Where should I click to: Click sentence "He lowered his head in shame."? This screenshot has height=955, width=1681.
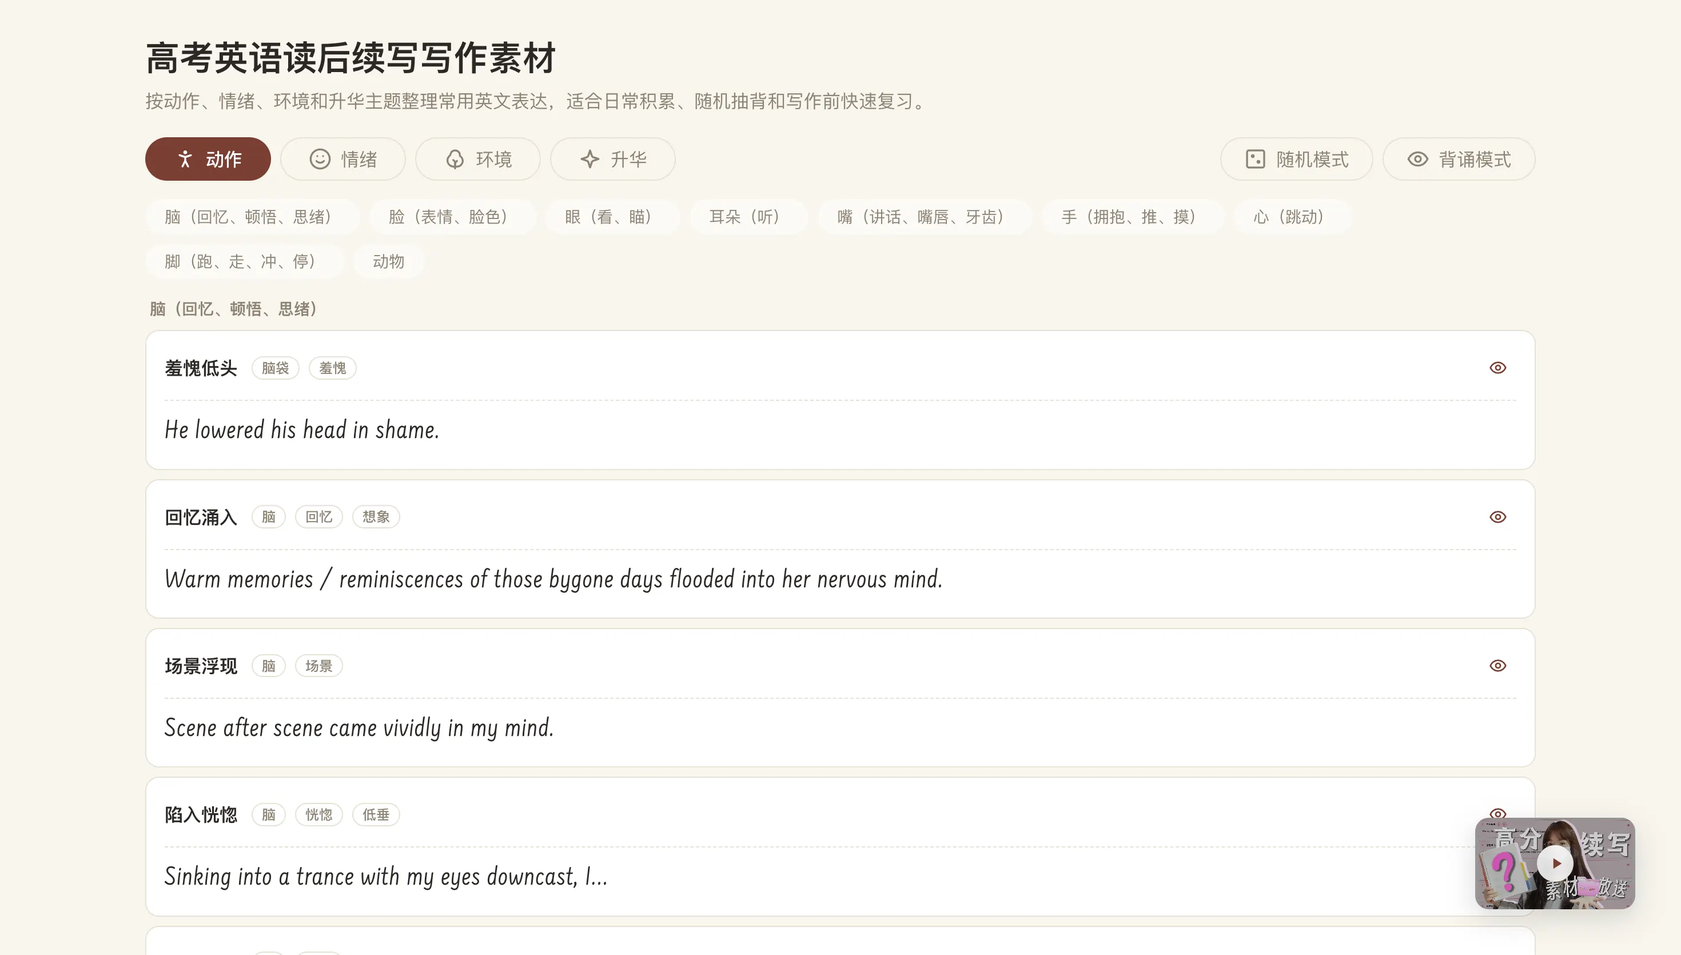click(301, 430)
